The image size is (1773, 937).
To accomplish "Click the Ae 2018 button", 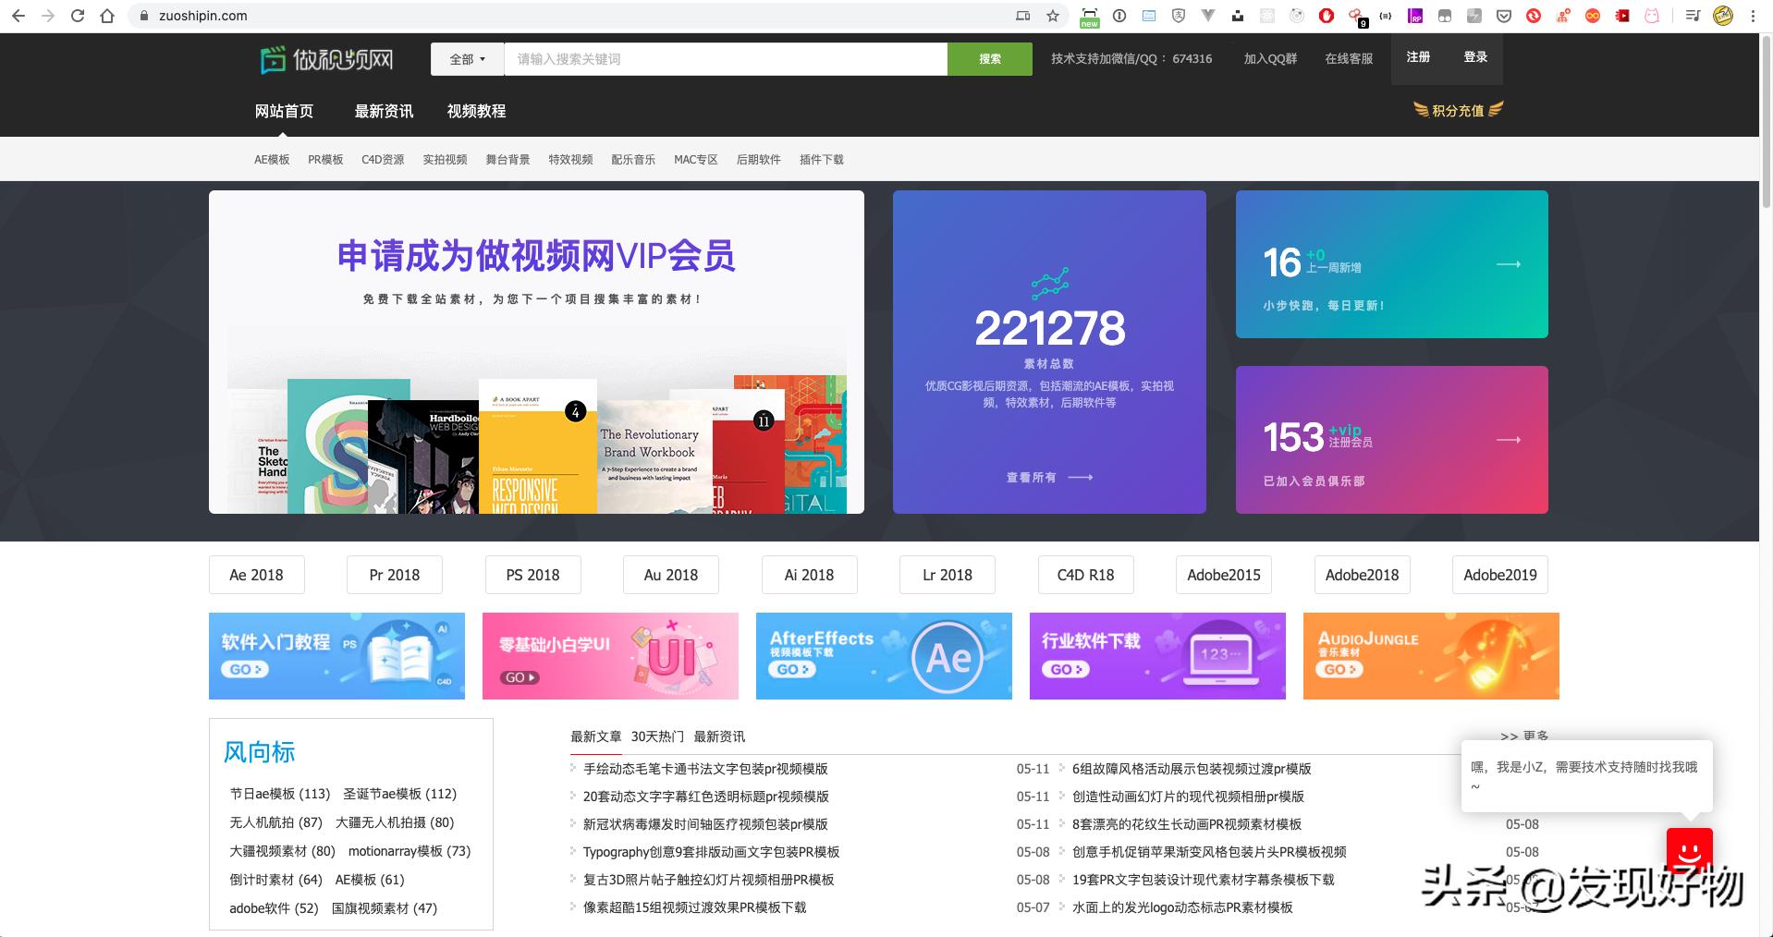I will (x=256, y=575).
